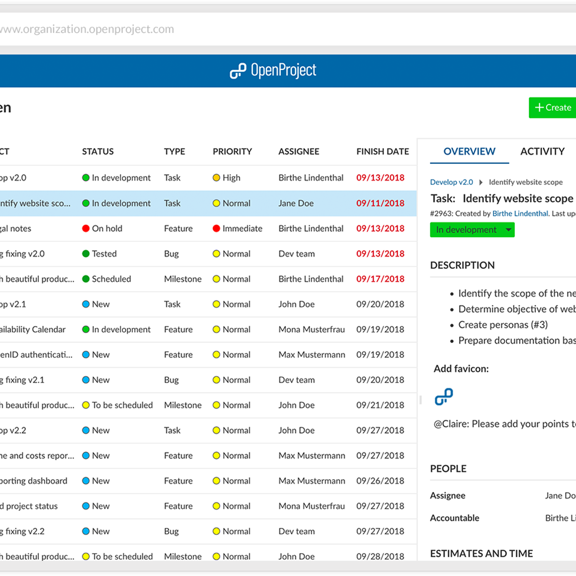Click the ASSIGNEE column header

point(299,152)
